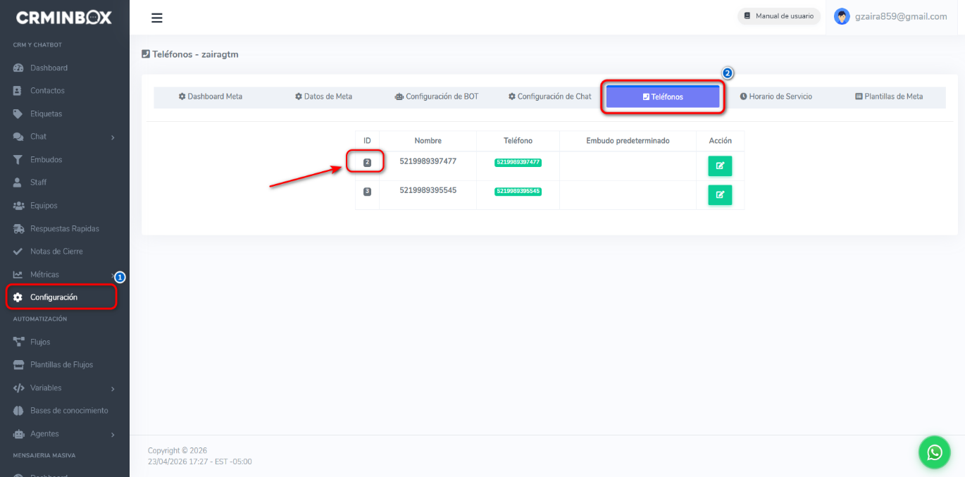The image size is (965, 477).
Task: Open the green WhatsApp chat bubble
Action: [x=934, y=452]
